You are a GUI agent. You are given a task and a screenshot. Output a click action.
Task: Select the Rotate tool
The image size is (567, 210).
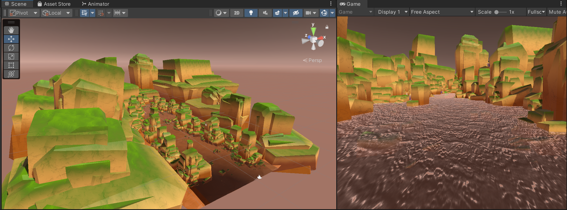pos(11,48)
